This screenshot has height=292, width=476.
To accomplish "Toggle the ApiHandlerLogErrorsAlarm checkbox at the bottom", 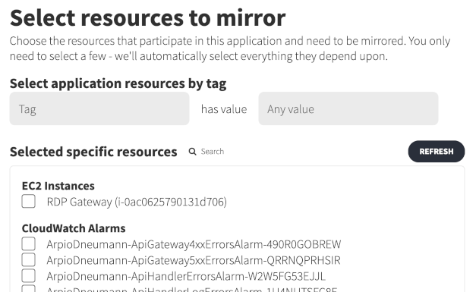I will [29, 288].
